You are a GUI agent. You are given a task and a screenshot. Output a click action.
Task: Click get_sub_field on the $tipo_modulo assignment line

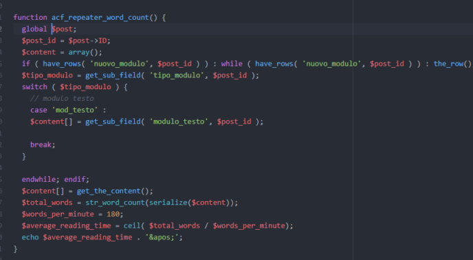pyautogui.click(x=113, y=75)
